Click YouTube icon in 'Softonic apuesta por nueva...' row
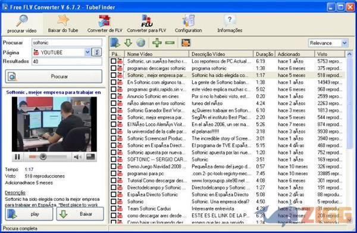 point(120,153)
